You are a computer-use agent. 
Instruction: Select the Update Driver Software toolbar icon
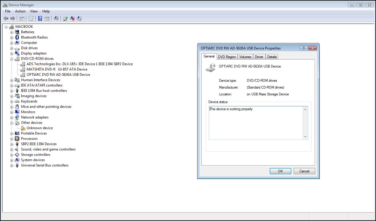(65, 18)
